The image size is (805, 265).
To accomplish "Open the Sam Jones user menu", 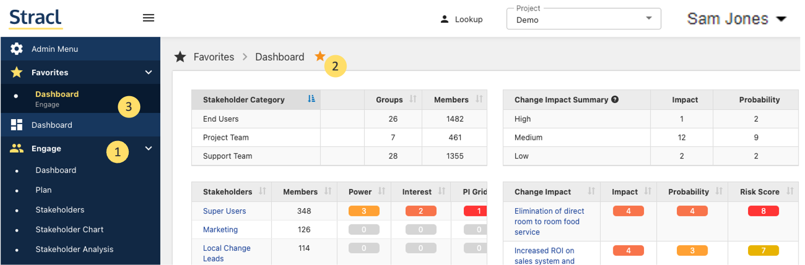I will (x=737, y=19).
